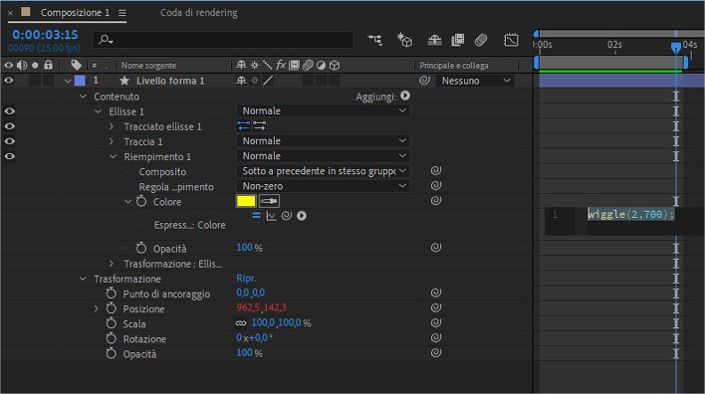Toggle the hide shy layers icon
The width and height of the screenshot is (705, 394).
(x=434, y=40)
